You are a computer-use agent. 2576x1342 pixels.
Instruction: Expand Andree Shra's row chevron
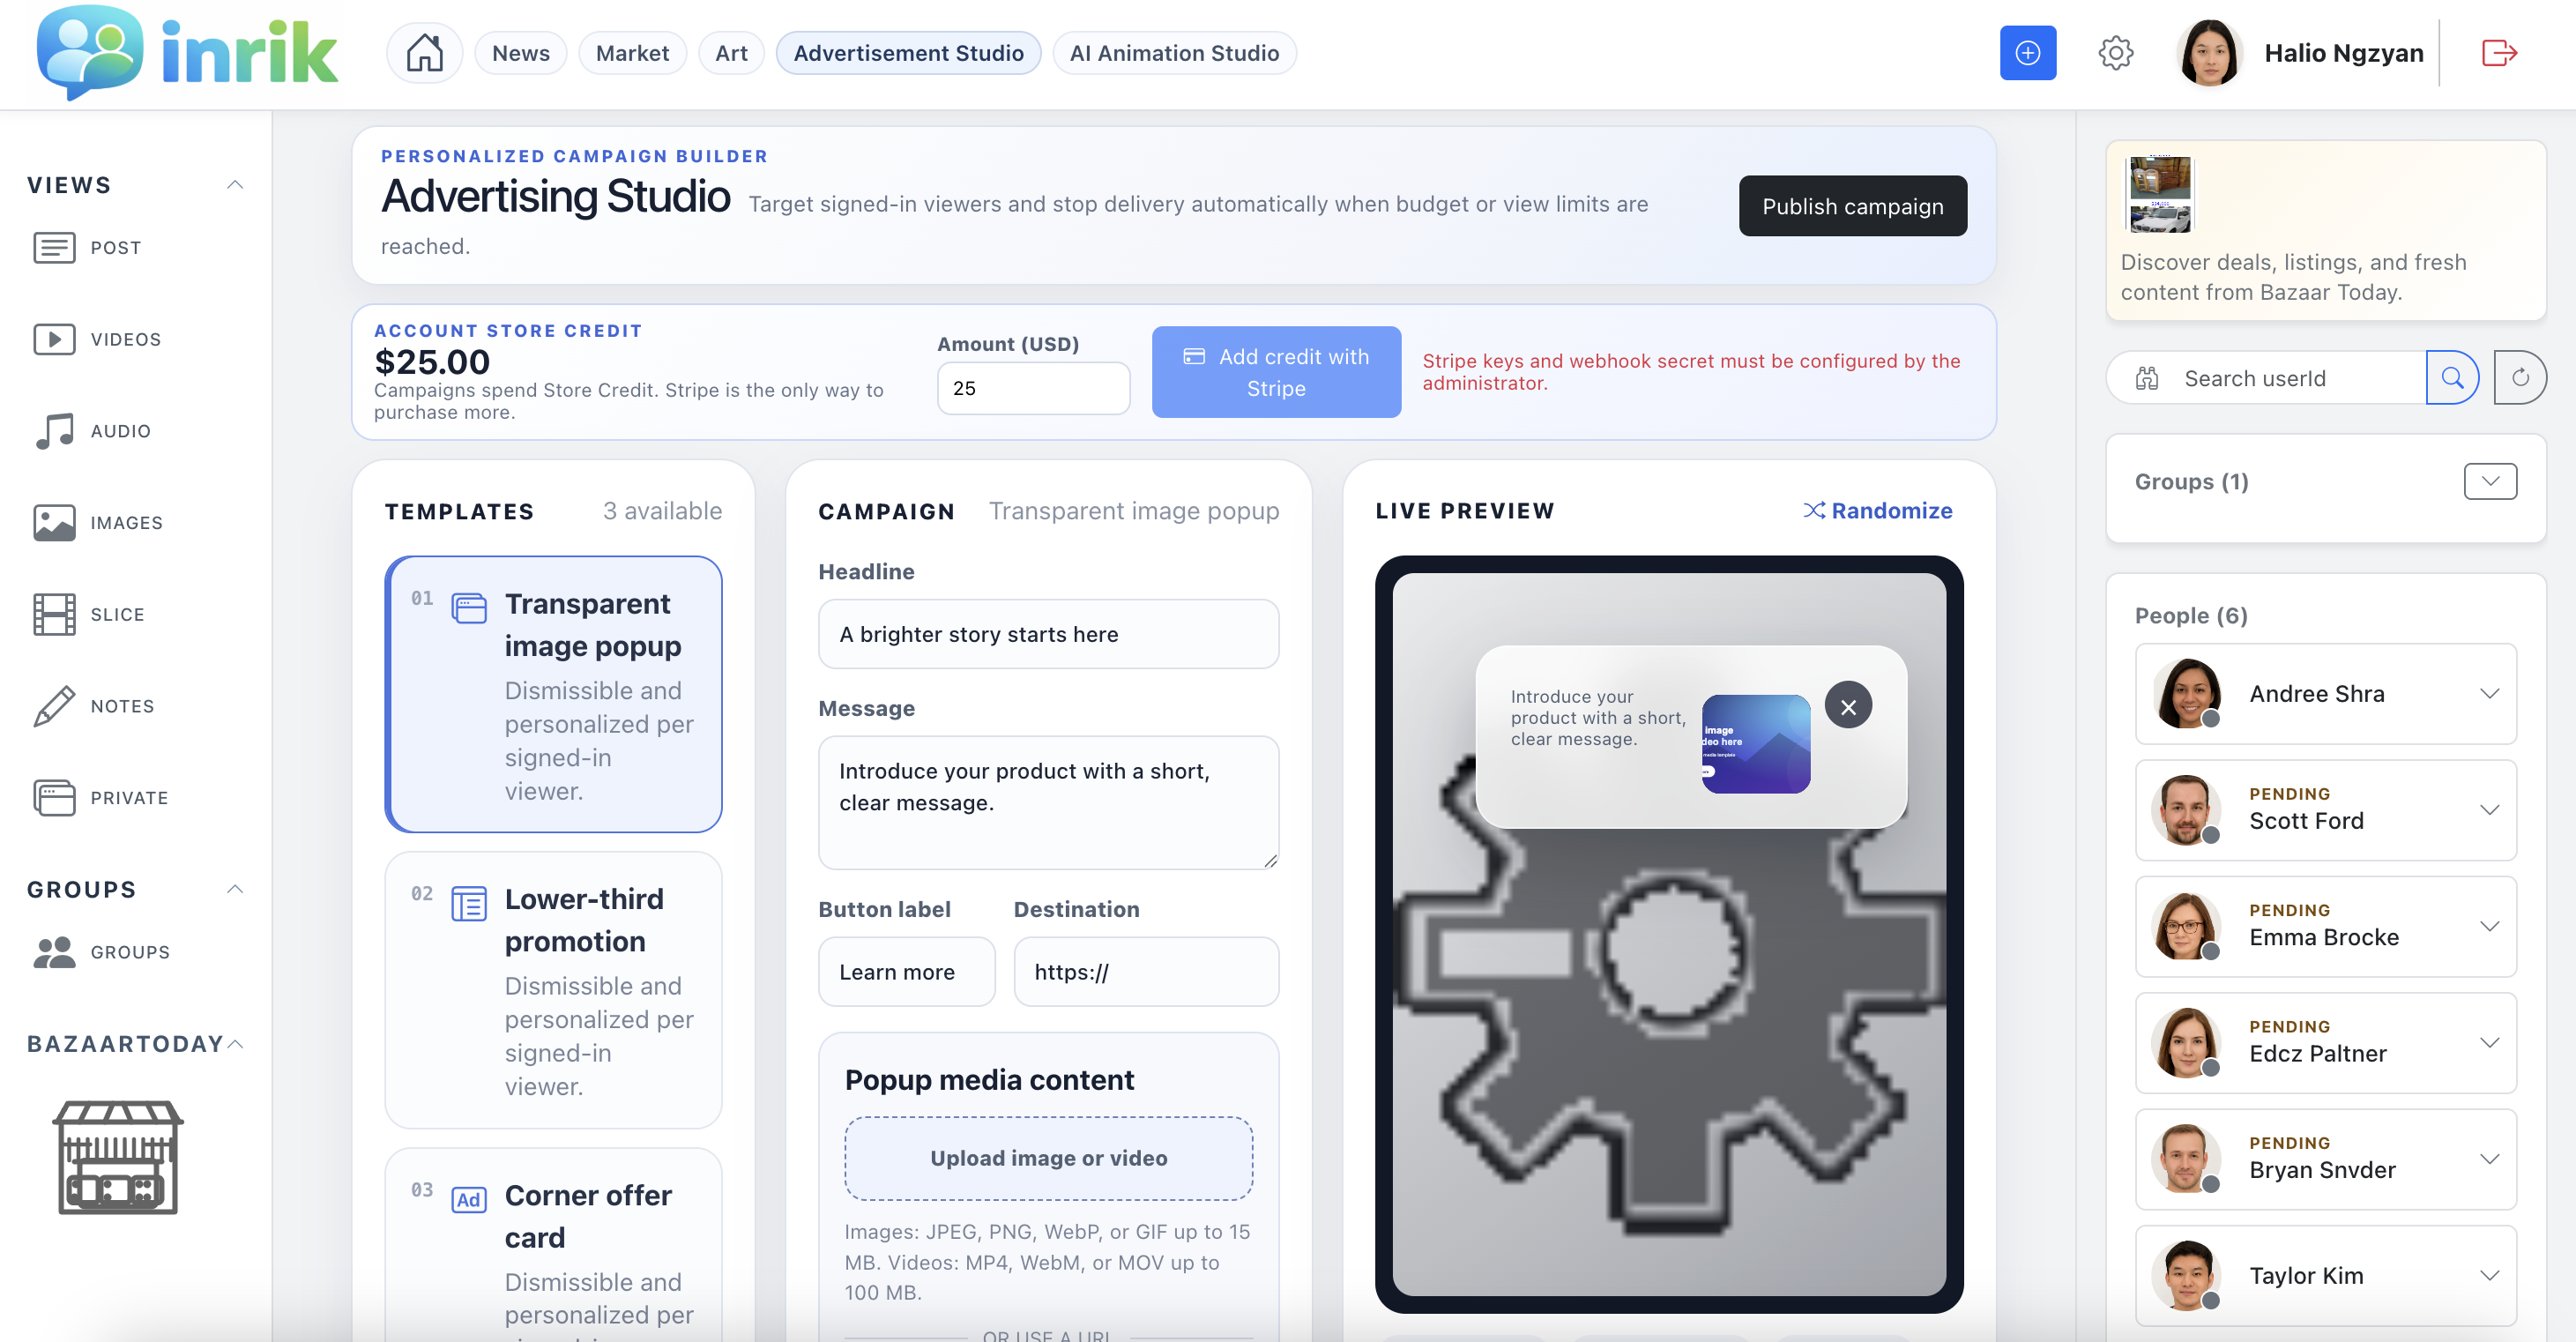(2489, 693)
